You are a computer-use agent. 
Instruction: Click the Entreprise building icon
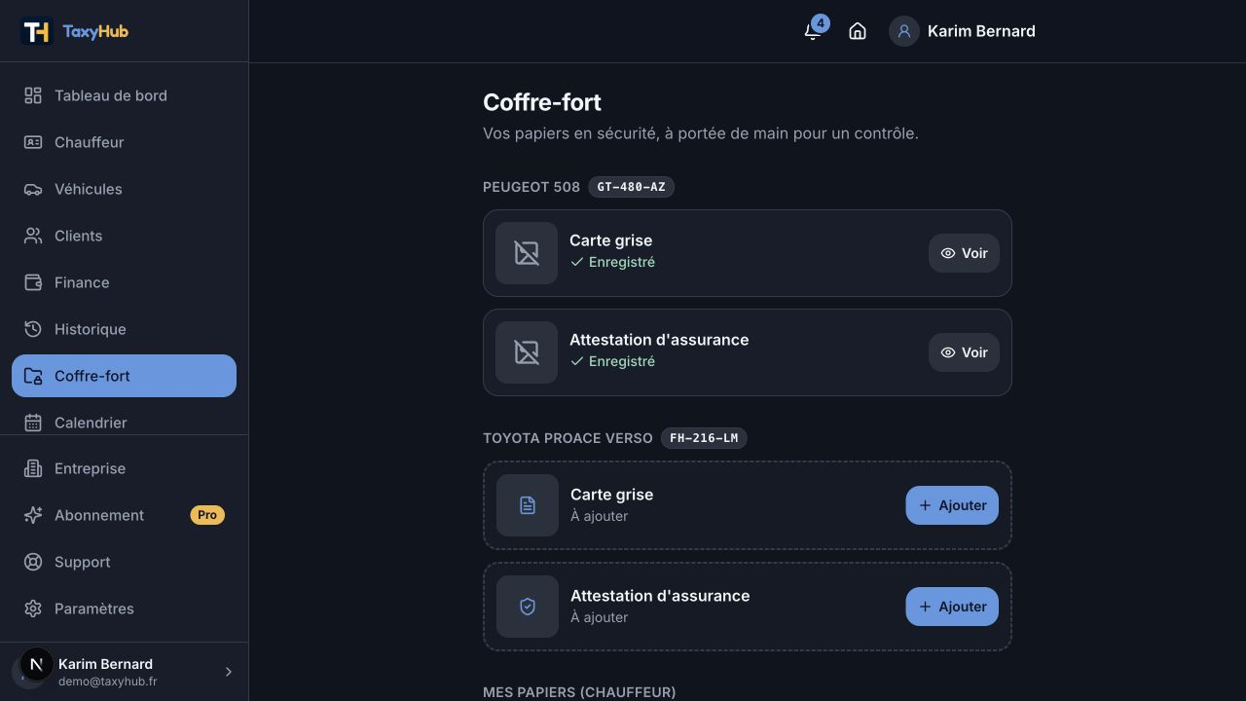[33, 468]
